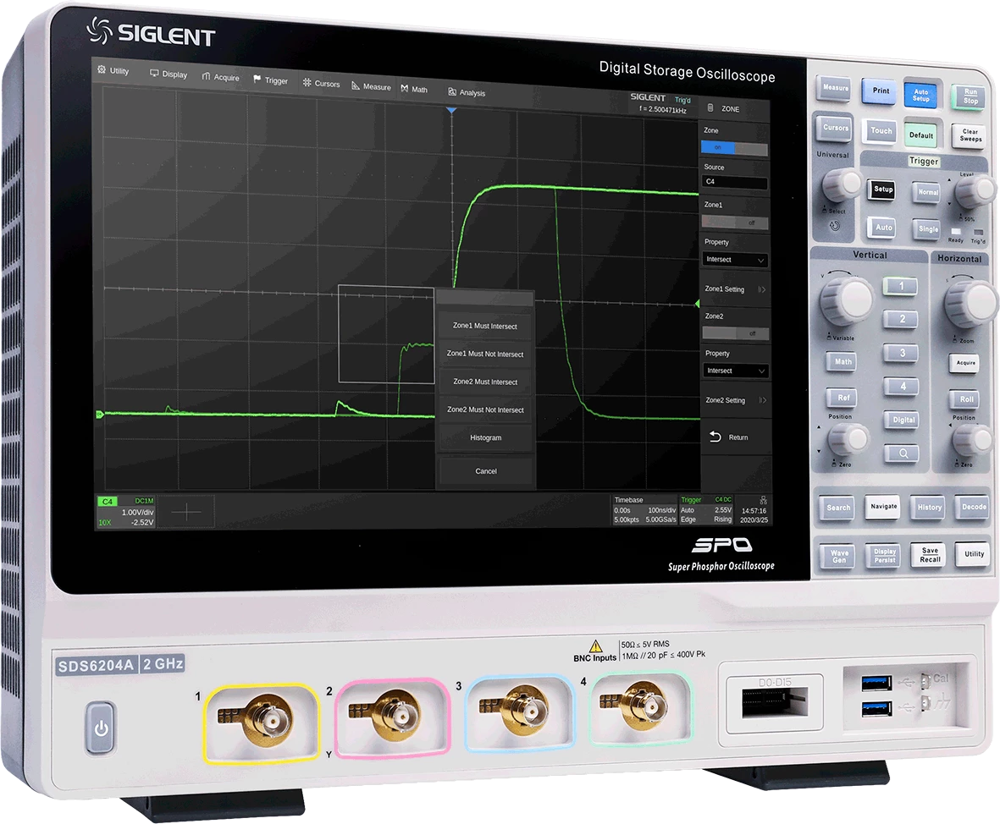Toggle the Zone on/off switch
The height and width of the screenshot is (824, 1000).
click(734, 148)
